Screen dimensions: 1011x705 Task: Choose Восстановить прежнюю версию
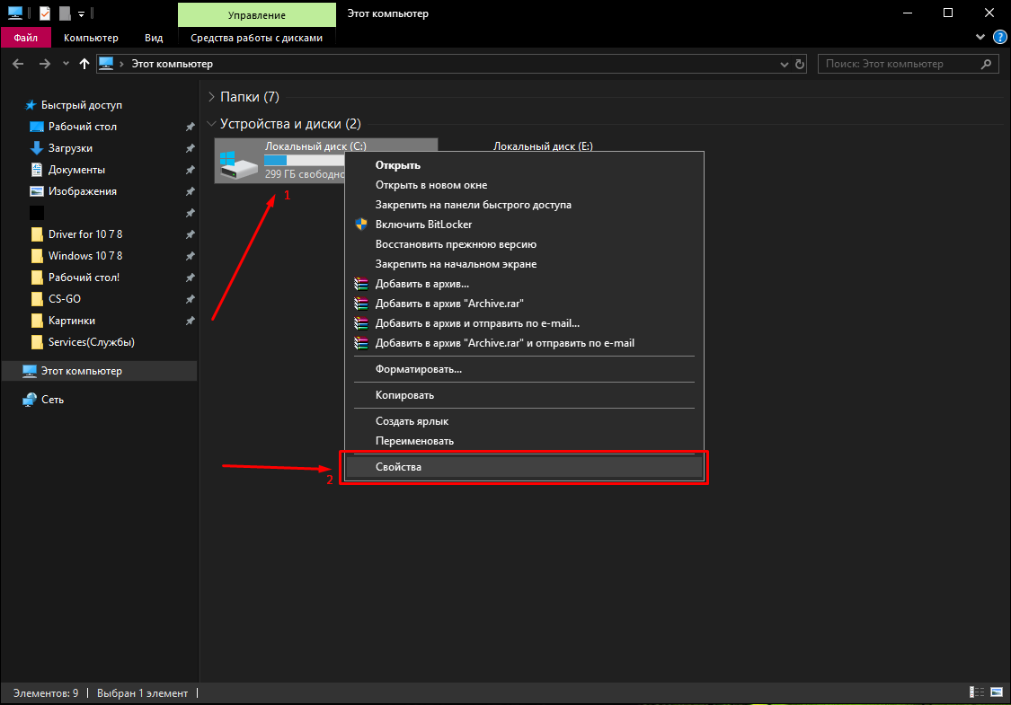pyautogui.click(x=524, y=244)
